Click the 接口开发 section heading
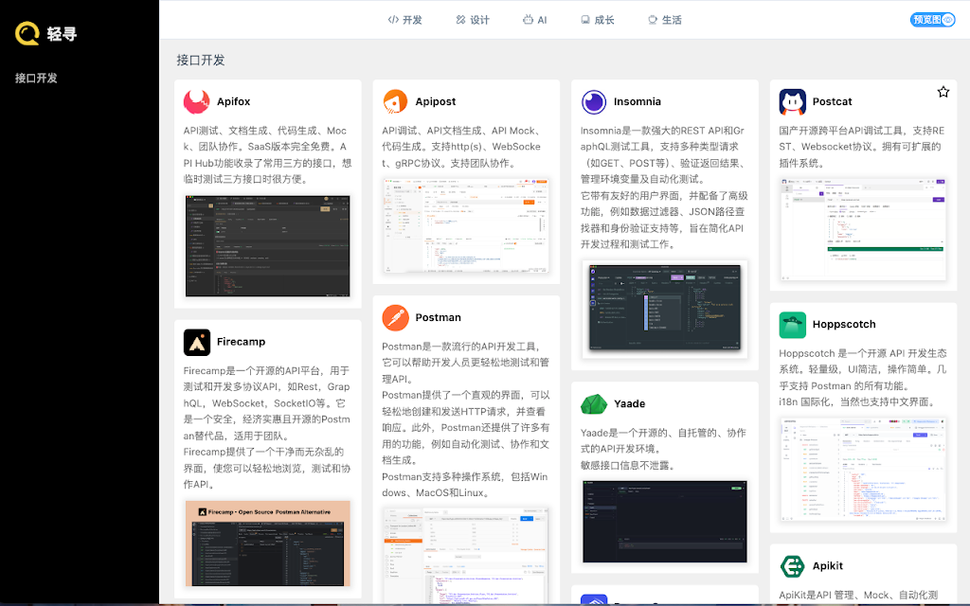 click(201, 60)
